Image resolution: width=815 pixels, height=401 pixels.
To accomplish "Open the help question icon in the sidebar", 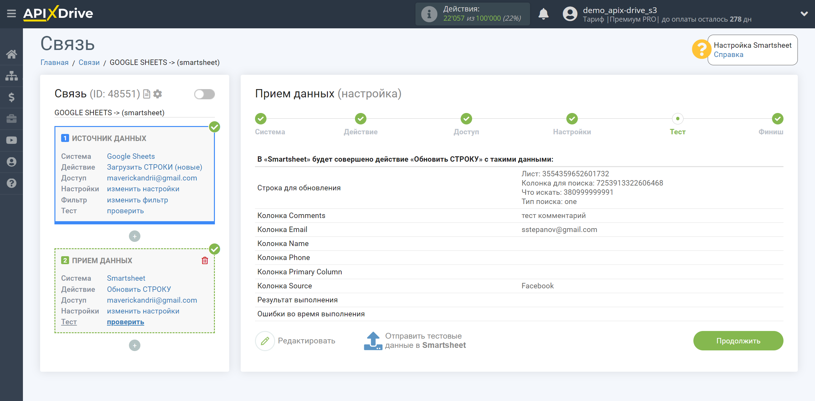I will tap(11, 183).
